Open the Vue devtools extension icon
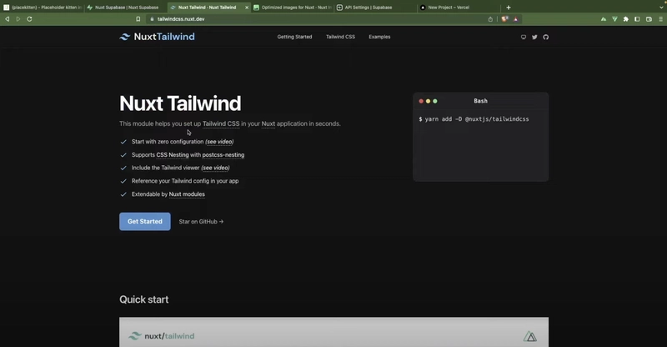The width and height of the screenshot is (667, 347). tap(614, 19)
